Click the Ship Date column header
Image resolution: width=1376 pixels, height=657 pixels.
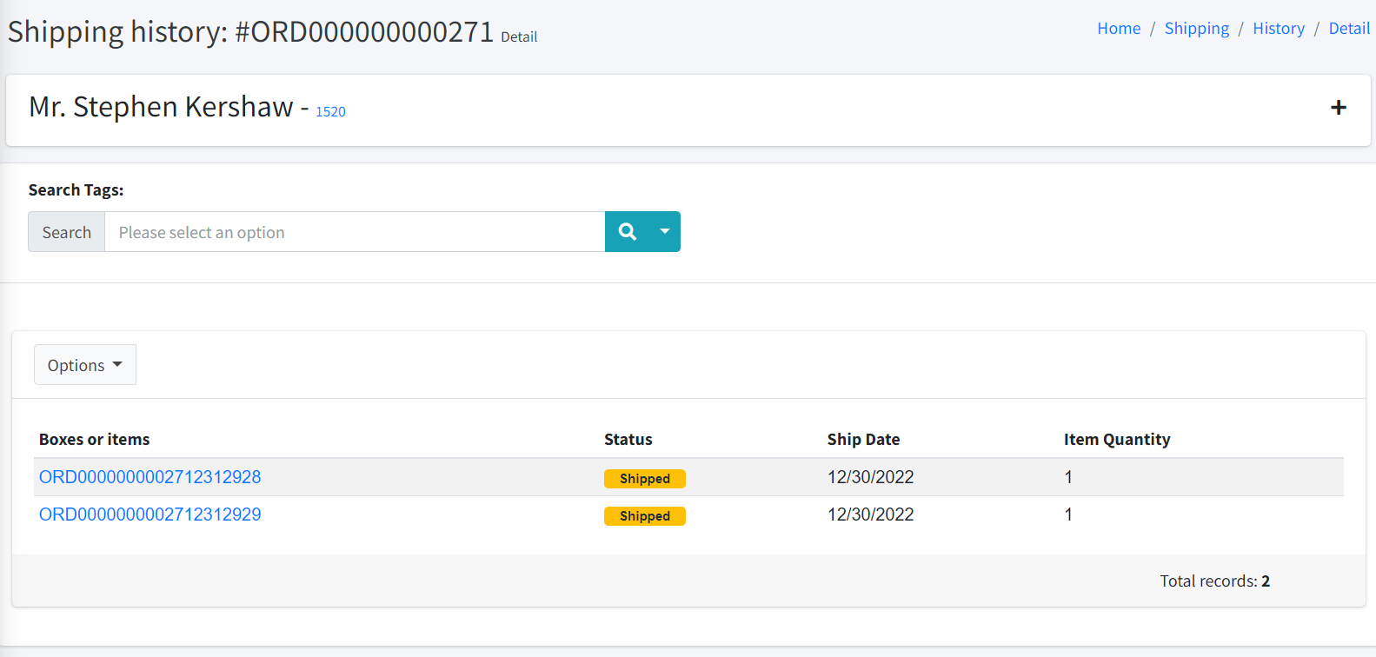click(x=863, y=440)
